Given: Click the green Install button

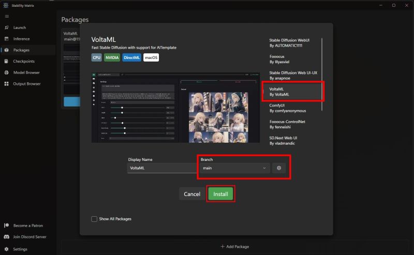Looking at the screenshot, I should pyautogui.click(x=220, y=194).
